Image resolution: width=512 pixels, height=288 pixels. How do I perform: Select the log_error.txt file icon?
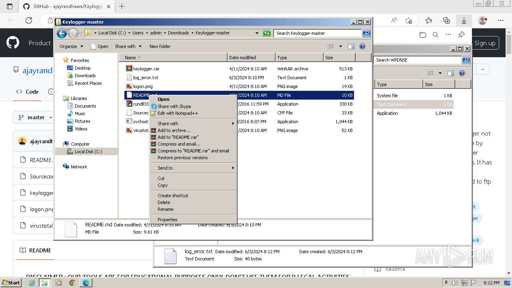pos(129,78)
